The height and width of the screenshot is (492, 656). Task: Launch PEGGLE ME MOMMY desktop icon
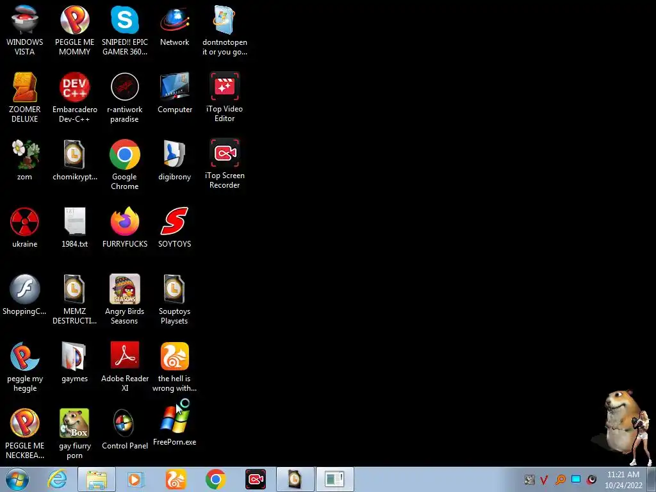pos(74,31)
